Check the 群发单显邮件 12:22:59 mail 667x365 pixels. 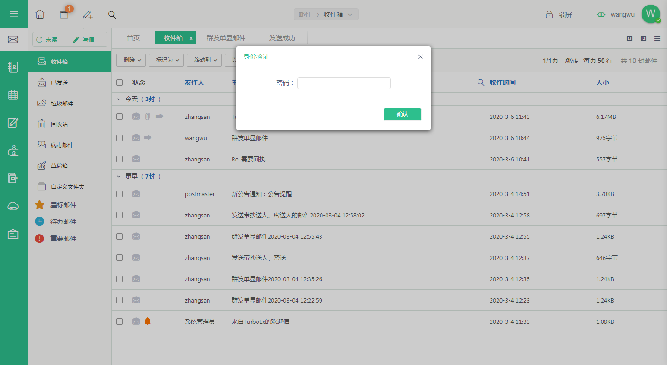(x=120, y=300)
